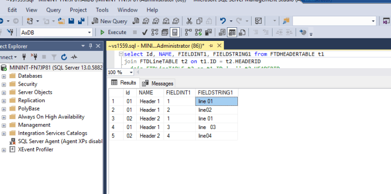Open a Database Engine Query icon
Image resolution: width=391 pixels, height=194 pixels.
tap(136, 21)
